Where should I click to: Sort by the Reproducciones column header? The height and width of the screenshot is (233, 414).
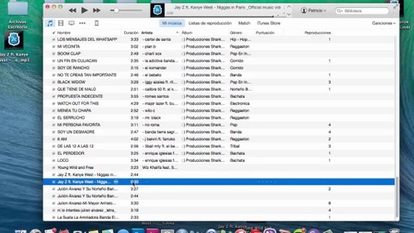click(x=318, y=33)
